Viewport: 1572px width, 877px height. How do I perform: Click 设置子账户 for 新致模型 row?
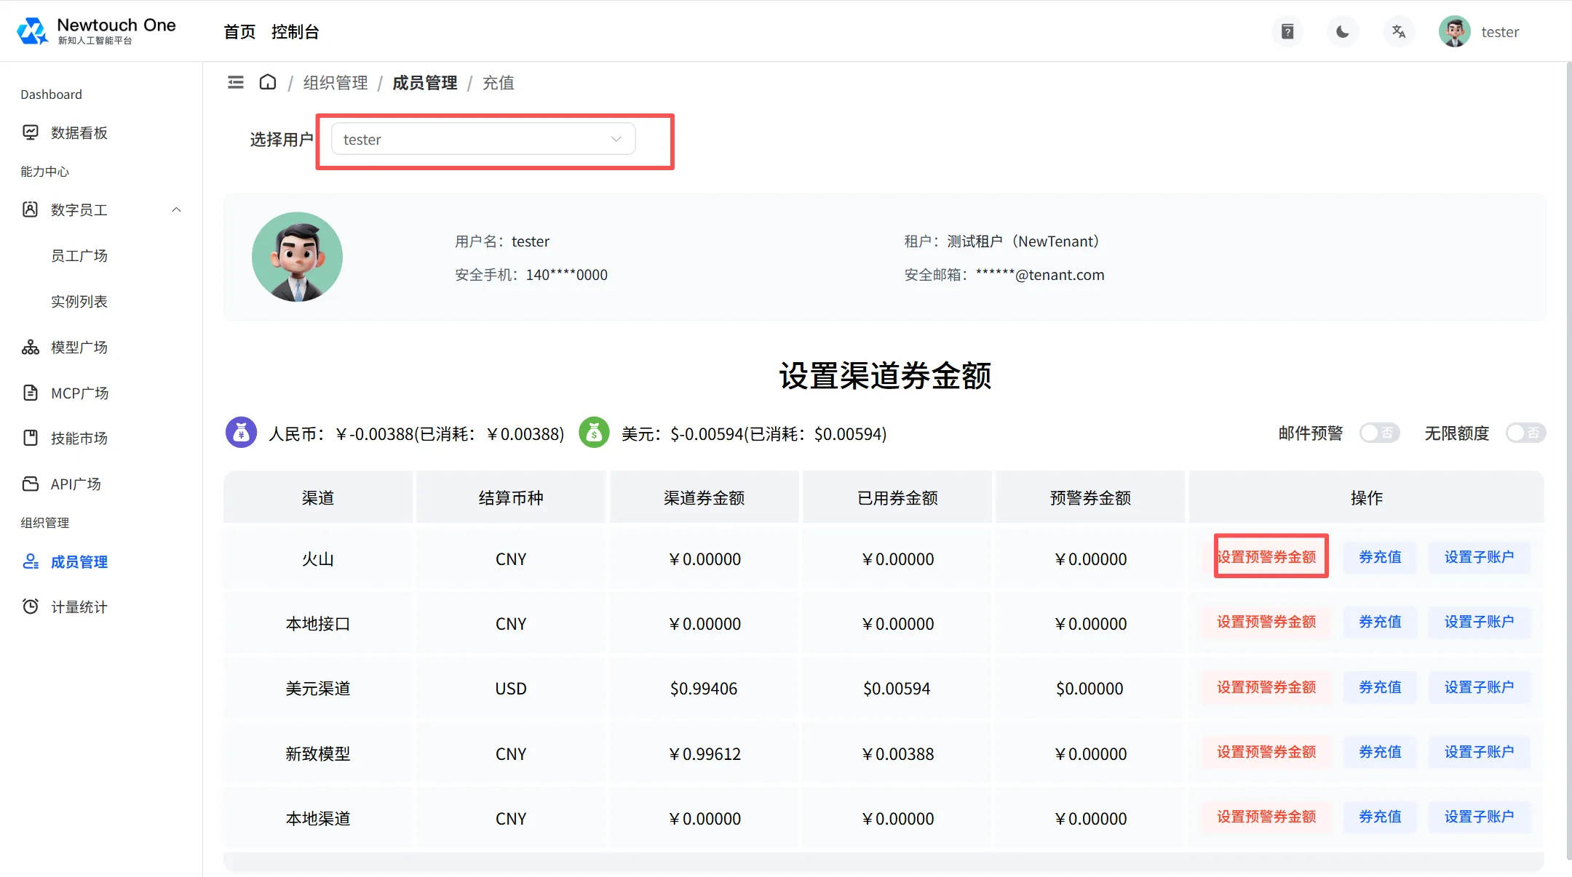1479,752
